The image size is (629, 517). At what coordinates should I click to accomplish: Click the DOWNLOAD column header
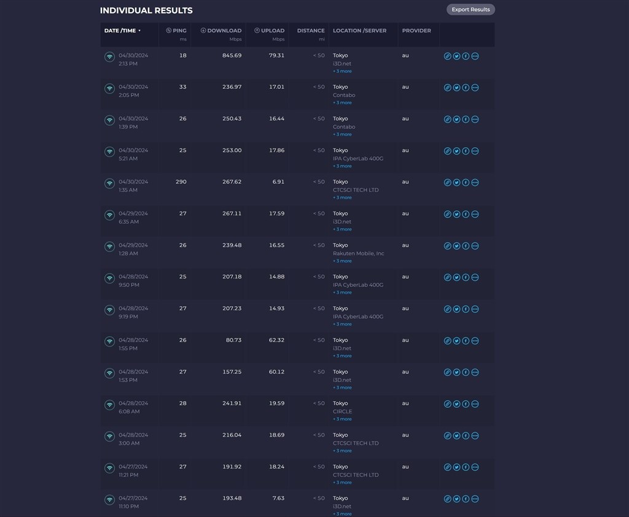click(221, 31)
